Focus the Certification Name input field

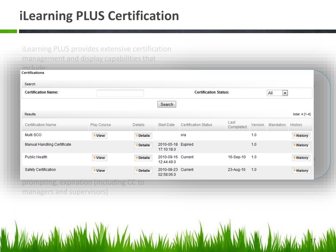120,93
